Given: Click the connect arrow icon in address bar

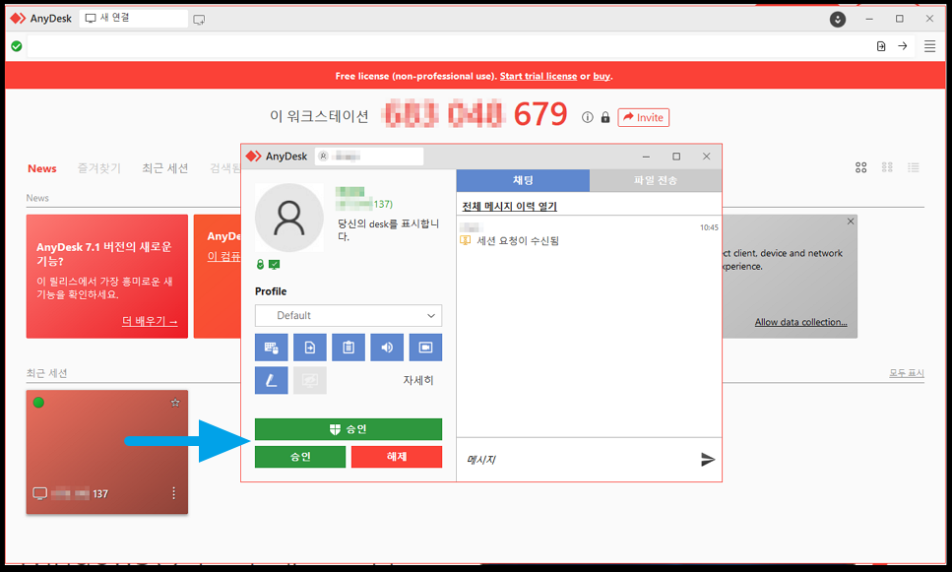Looking at the screenshot, I should (903, 46).
